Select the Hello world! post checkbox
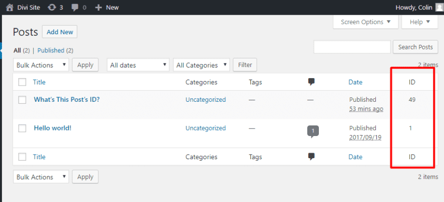The image size is (444, 202). [x=22, y=128]
